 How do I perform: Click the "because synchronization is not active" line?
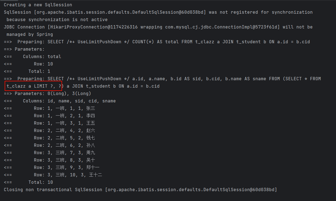tap(57, 20)
